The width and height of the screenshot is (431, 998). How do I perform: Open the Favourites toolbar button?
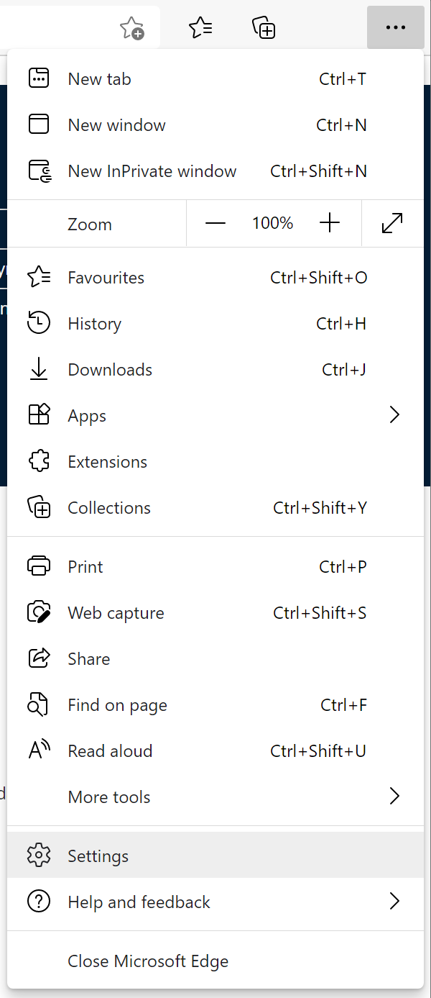point(200,28)
